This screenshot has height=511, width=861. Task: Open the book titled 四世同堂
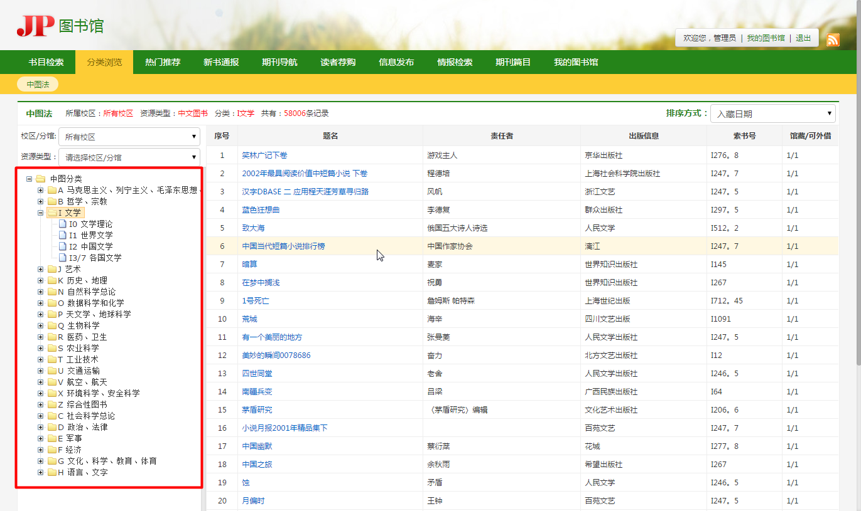[257, 374]
